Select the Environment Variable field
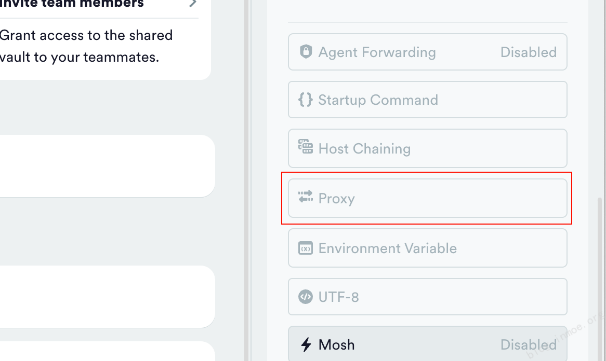606x361 pixels. pos(427,248)
